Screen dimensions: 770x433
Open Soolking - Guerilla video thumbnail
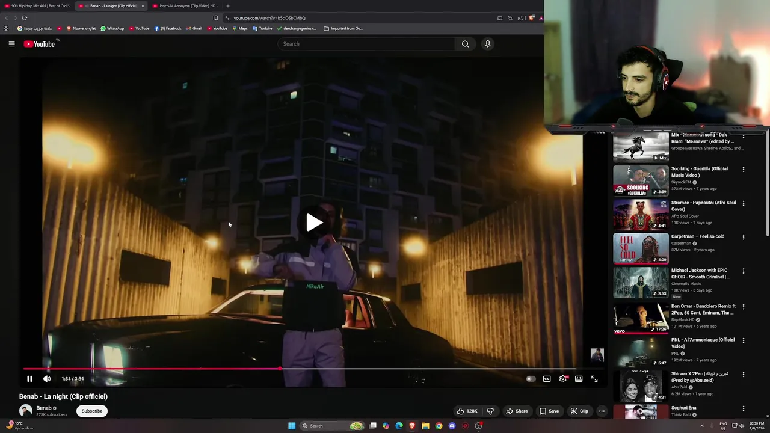(x=641, y=181)
